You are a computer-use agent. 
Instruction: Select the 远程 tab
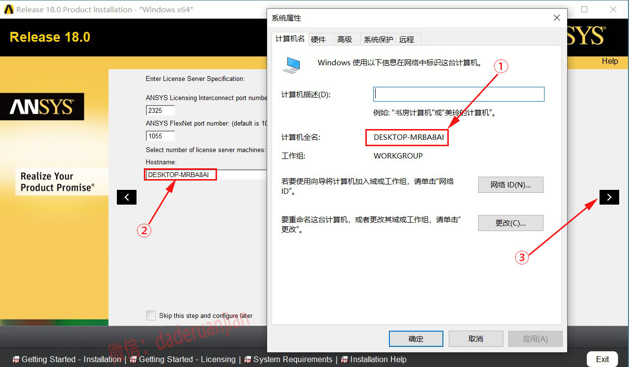[x=407, y=39]
